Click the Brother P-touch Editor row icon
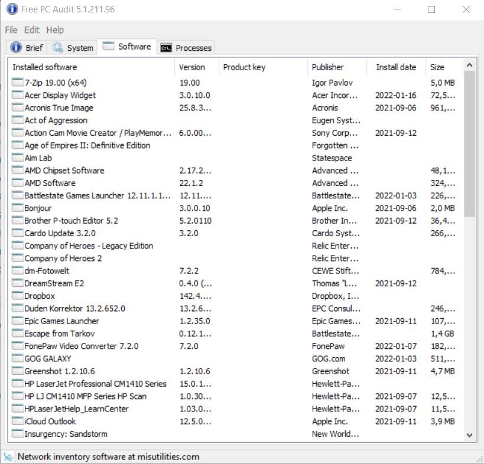This screenshot has height=464, width=484. click(x=17, y=220)
